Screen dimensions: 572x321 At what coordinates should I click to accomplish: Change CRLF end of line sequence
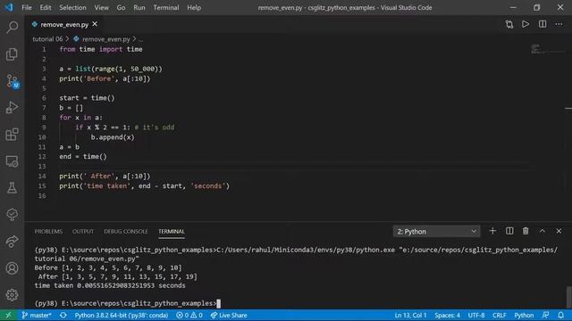pyautogui.click(x=500, y=315)
